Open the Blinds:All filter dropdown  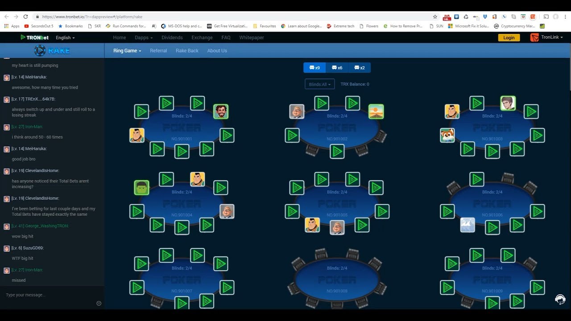click(x=319, y=84)
